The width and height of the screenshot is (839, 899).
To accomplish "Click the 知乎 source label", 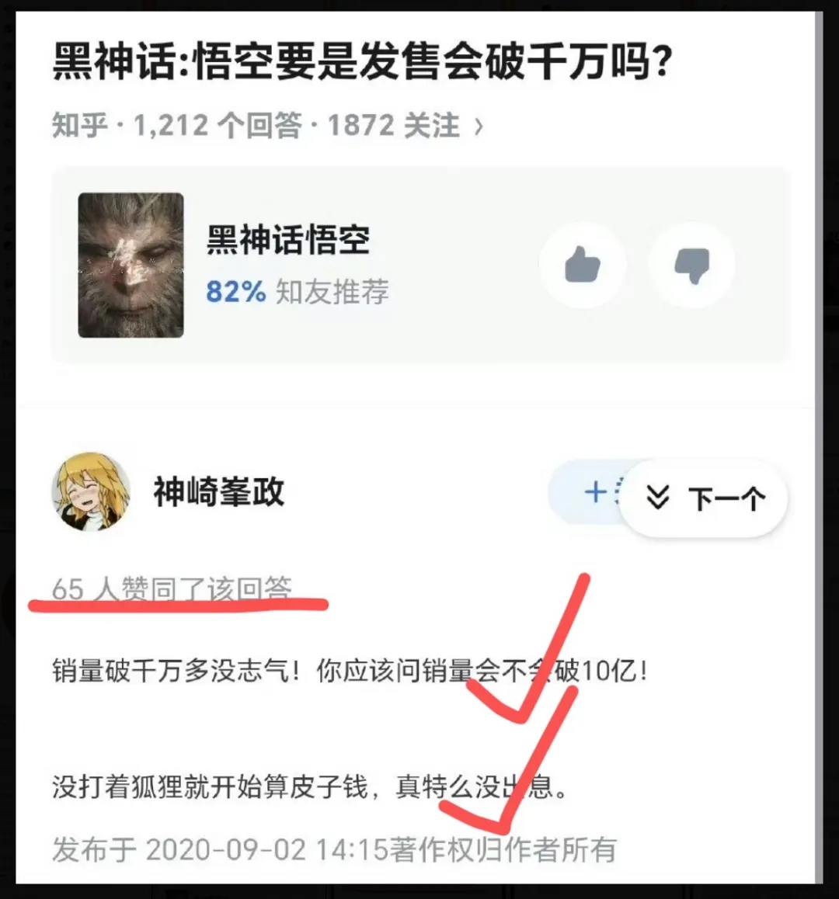I will pos(80,125).
